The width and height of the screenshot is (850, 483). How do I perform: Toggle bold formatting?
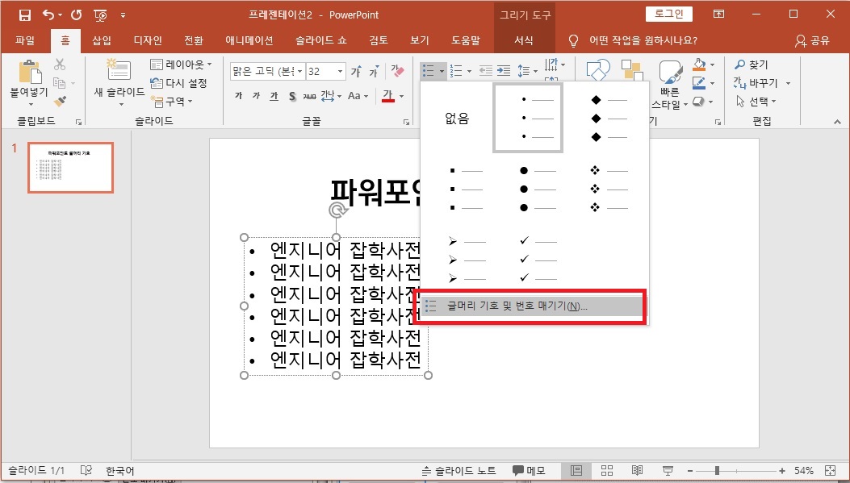(x=238, y=96)
